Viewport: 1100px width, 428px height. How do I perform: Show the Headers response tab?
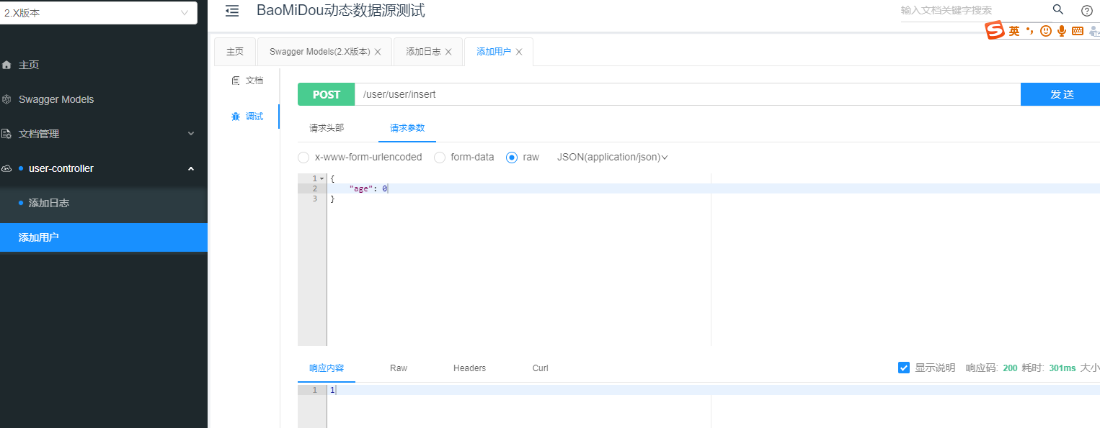(469, 368)
